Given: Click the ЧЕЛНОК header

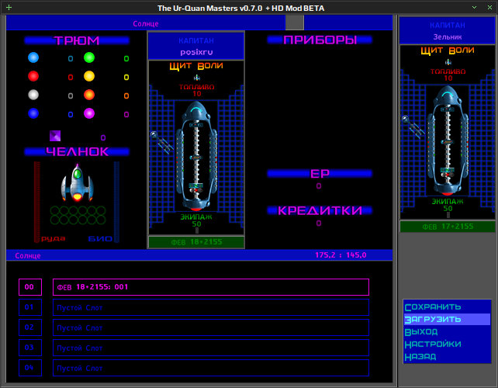Looking at the screenshot, I should point(77,151).
